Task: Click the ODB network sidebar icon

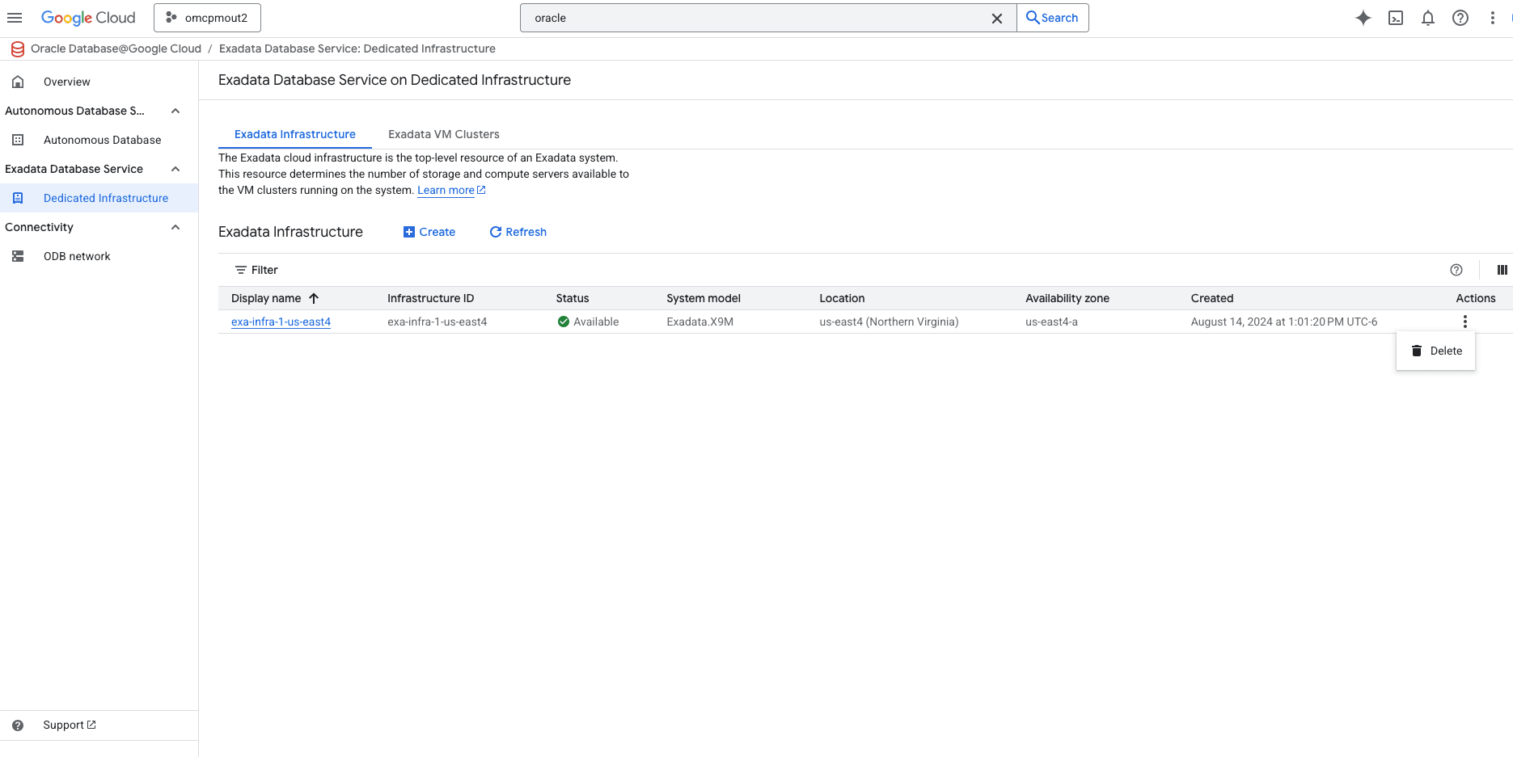Action: [18, 256]
